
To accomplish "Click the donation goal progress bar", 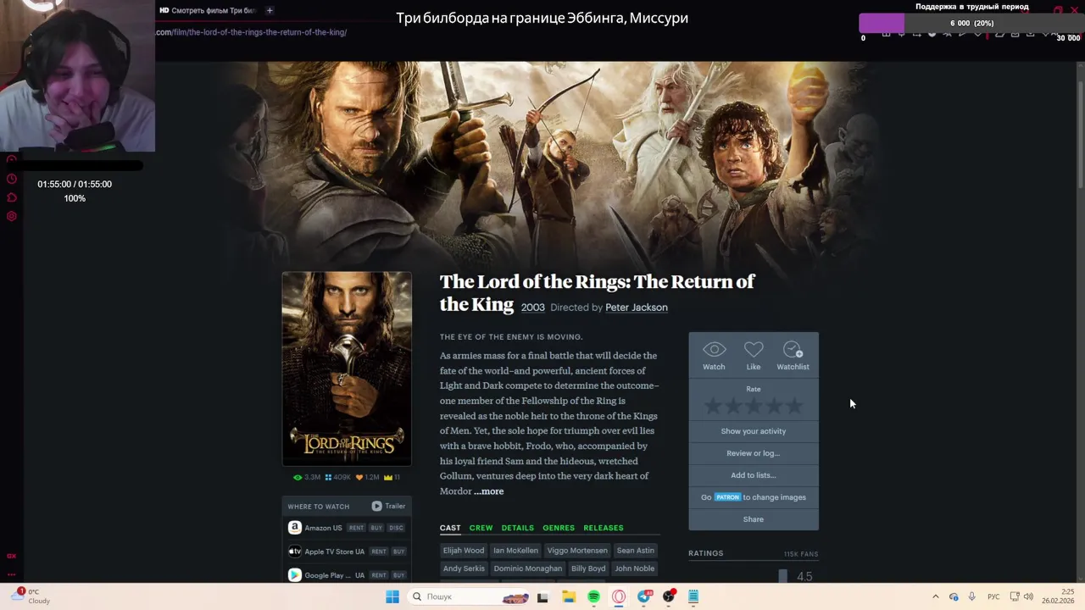I will tap(971, 24).
